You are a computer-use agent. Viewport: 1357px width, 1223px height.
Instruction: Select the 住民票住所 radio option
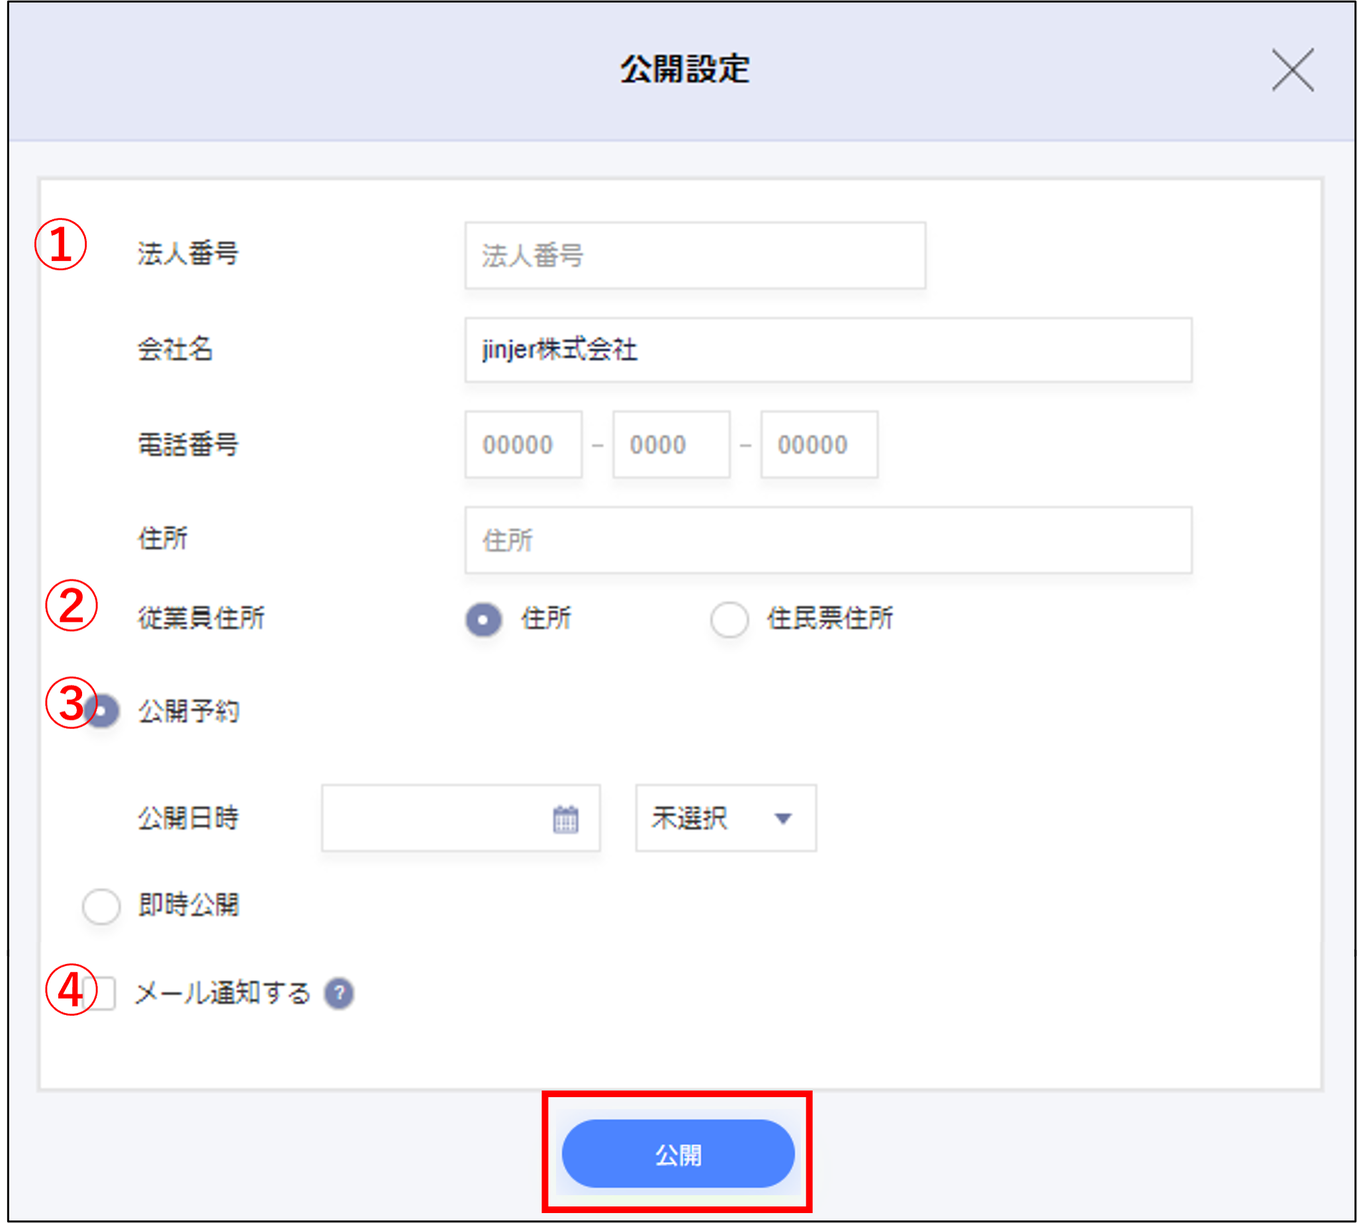pos(729,620)
